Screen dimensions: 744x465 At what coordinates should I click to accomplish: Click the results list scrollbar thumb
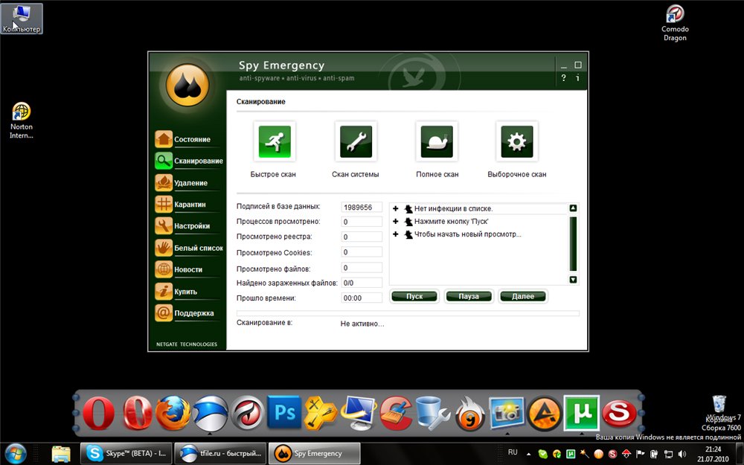coord(573,243)
